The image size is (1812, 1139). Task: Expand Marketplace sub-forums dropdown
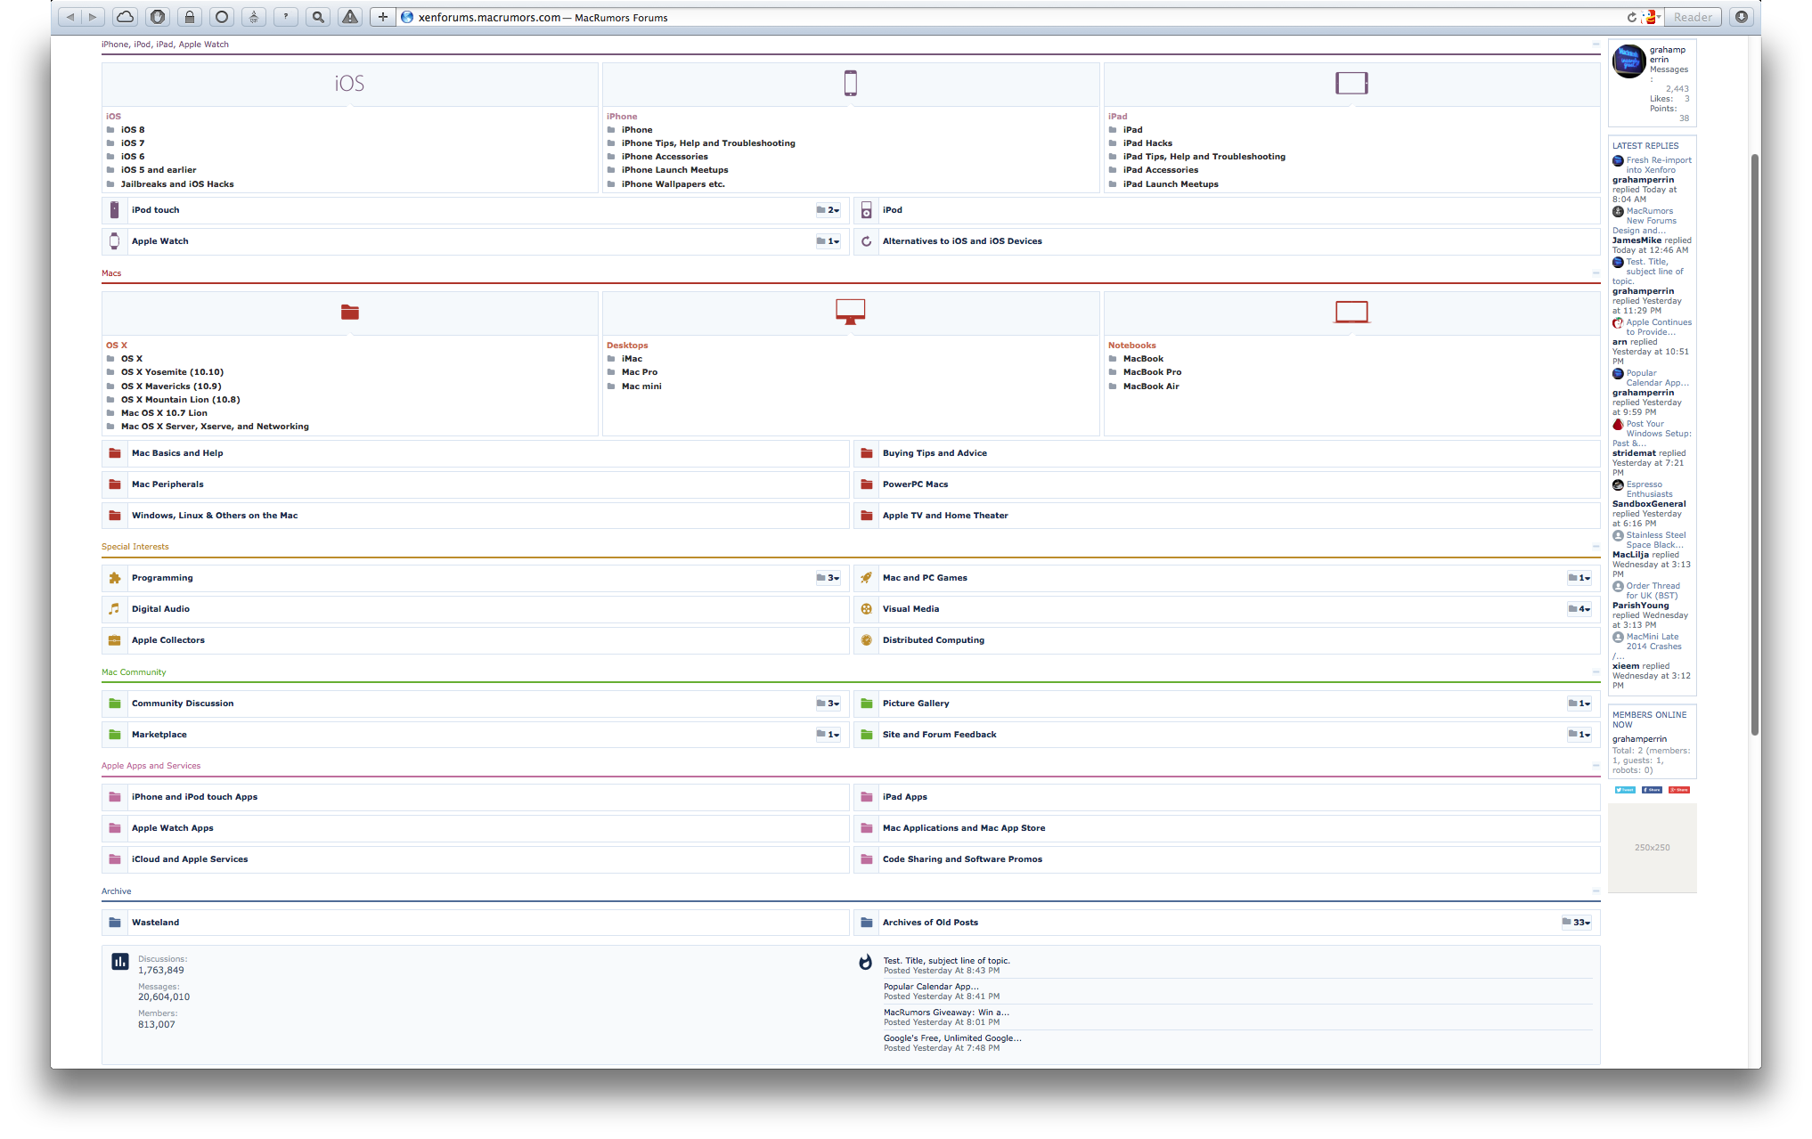click(x=828, y=735)
